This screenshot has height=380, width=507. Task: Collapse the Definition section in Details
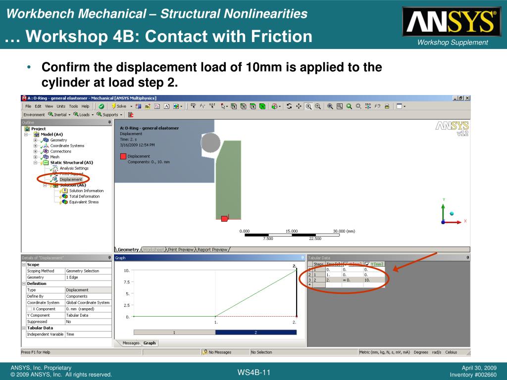click(24, 284)
